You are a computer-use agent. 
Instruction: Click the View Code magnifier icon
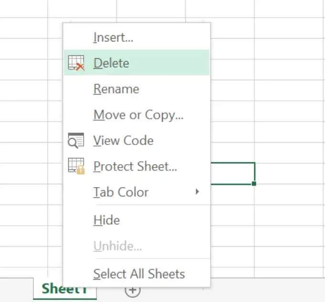click(76, 141)
